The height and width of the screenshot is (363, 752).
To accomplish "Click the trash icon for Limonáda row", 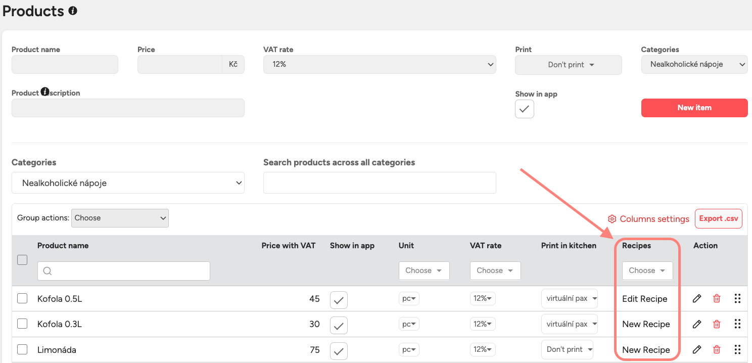I will point(717,349).
